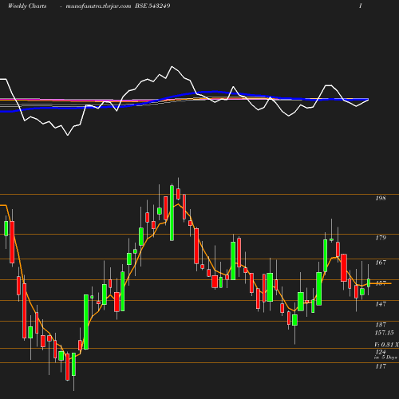
Task: Click the 'Weekly Charts' title text
Action: click(27, 6)
